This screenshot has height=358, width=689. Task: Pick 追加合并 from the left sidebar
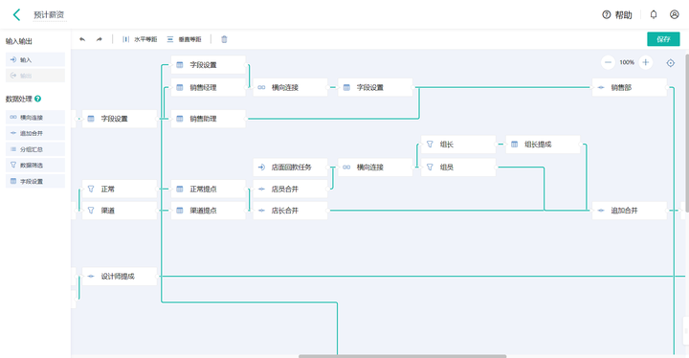tap(35, 133)
